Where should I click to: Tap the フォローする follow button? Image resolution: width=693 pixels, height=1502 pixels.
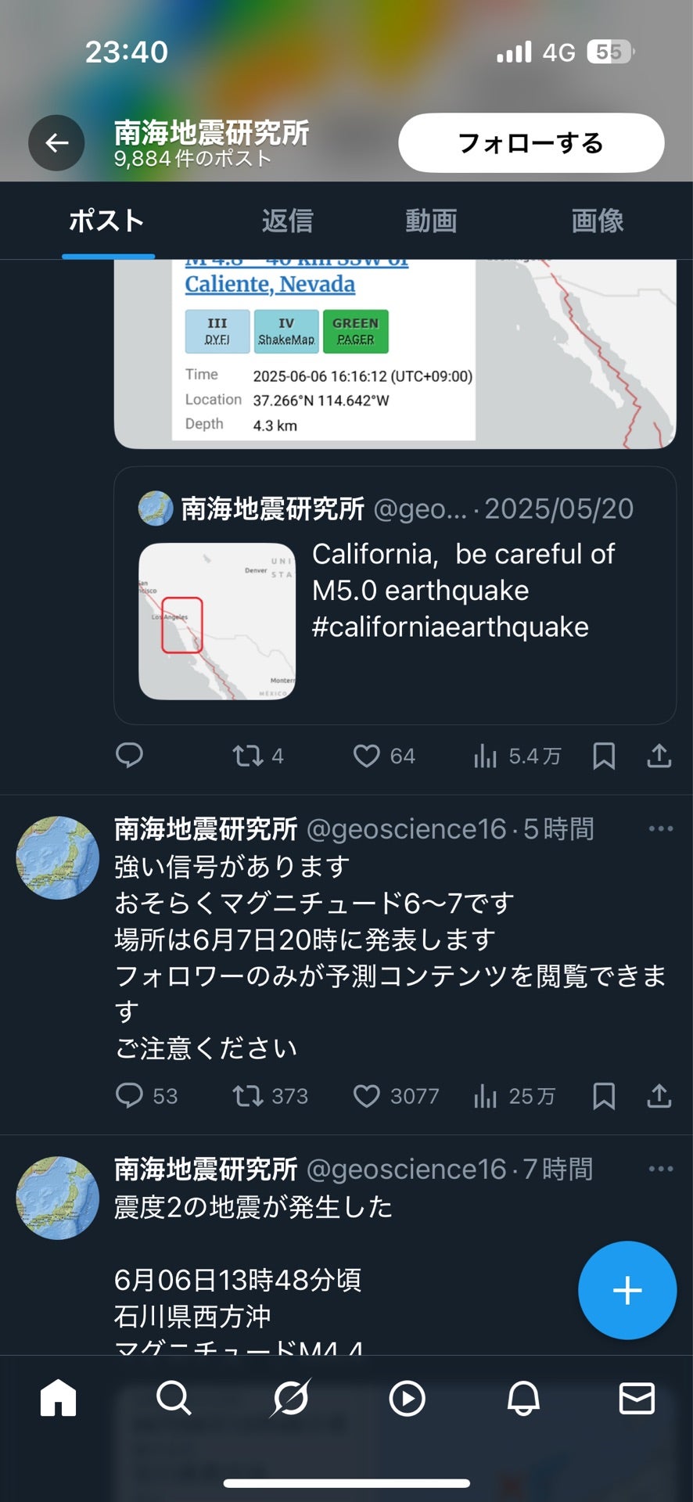[x=530, y=143]
